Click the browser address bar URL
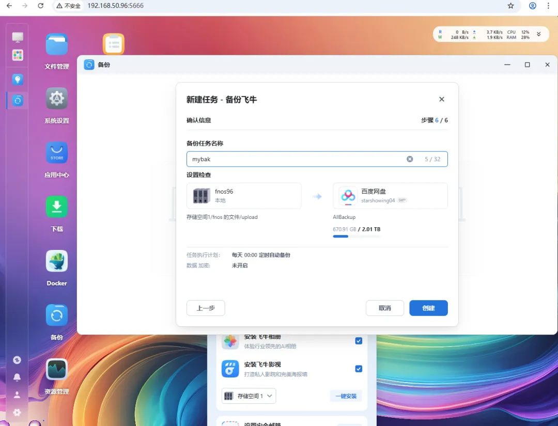The image size is (558, 426). coord(115,6)
